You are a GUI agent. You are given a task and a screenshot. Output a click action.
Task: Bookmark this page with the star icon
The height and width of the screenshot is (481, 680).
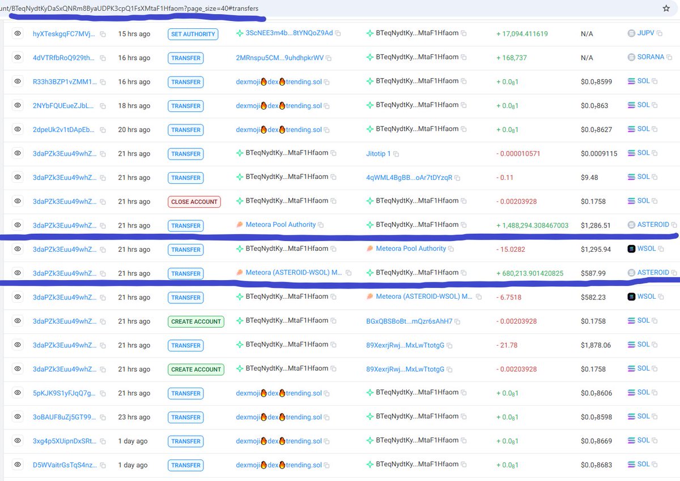(x=666, y=8)
